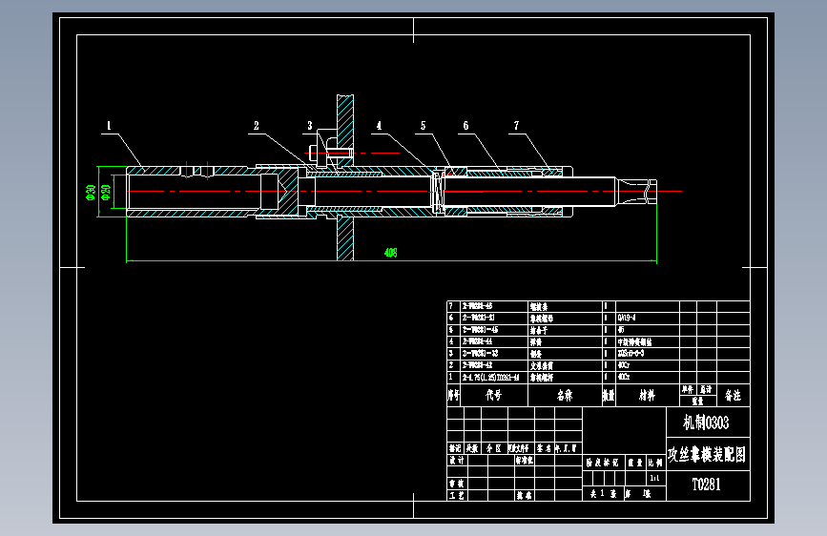The height and width of the screenshot is (536, 827).
Task: Click the 备注 column header
Action: click(734, 395)
